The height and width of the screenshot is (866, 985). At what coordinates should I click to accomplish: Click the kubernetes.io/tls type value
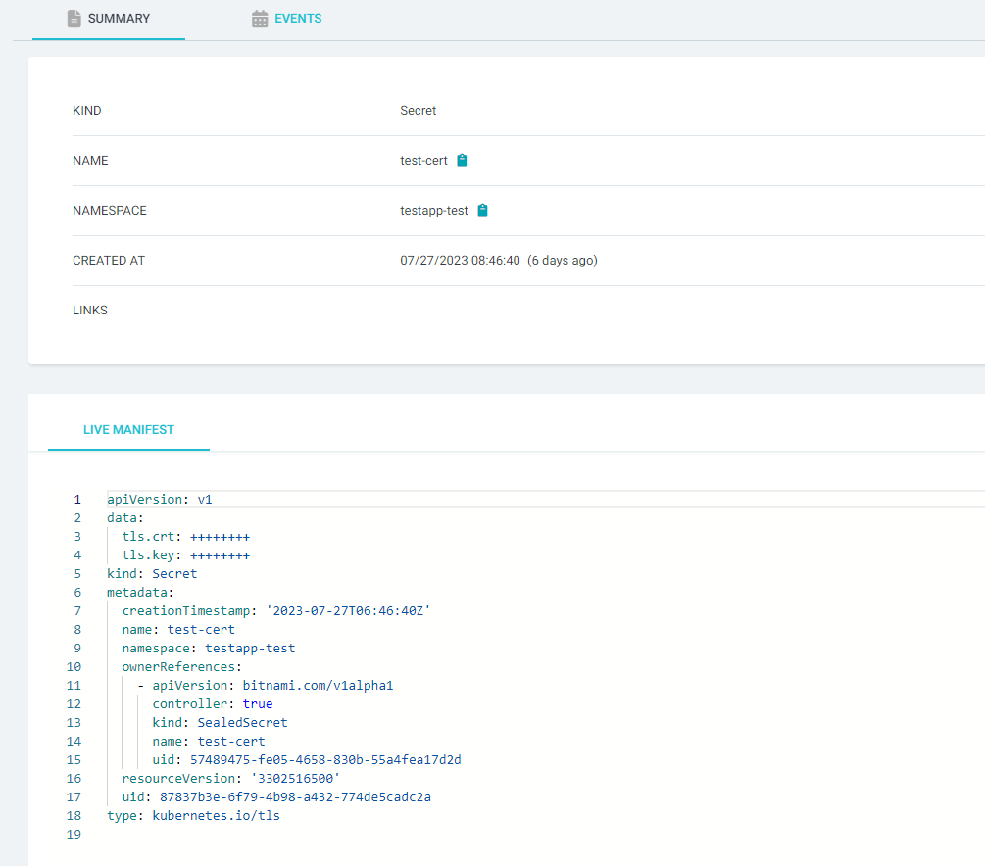tap(216, 816)
